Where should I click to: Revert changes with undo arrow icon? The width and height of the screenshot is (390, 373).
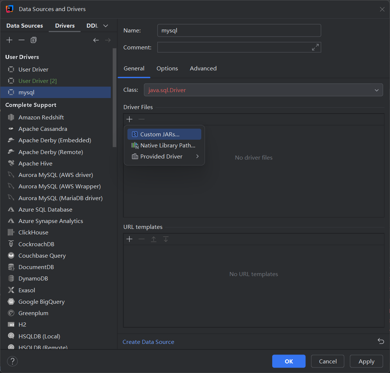(x=381, y=341)
